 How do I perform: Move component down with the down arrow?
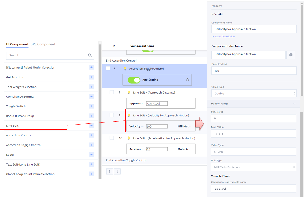tap(117, 171)
